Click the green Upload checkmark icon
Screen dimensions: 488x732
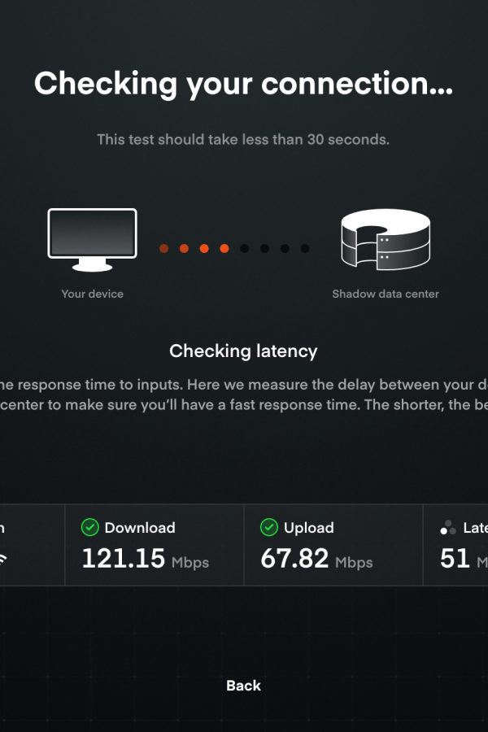269,528
